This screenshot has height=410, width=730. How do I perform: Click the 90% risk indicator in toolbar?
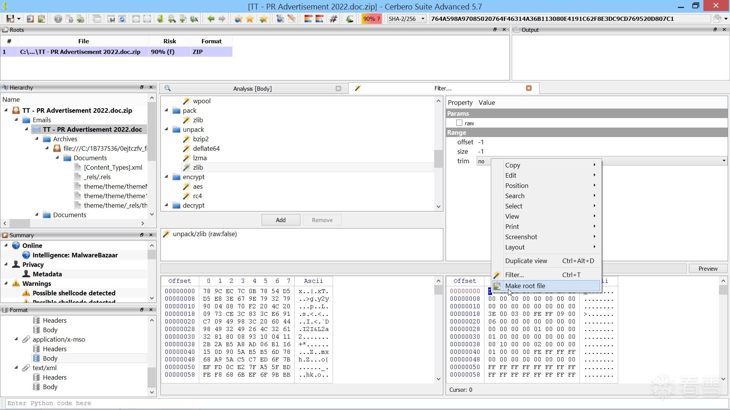371,19
